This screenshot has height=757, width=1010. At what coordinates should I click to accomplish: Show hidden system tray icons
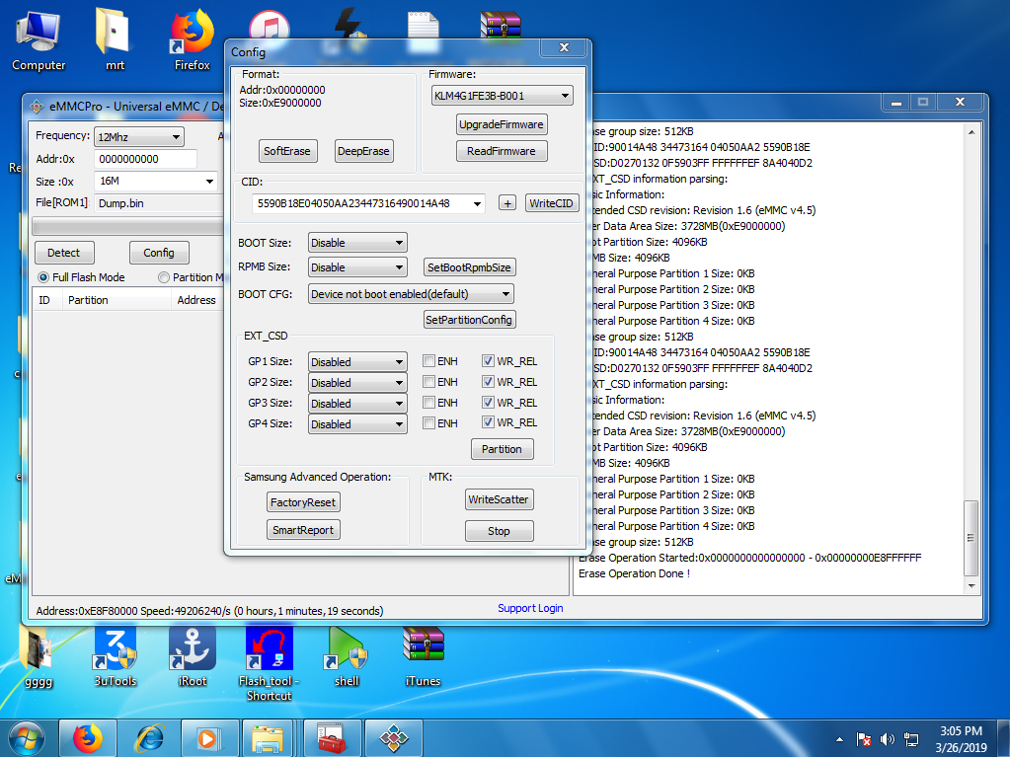tap(839, 739)
